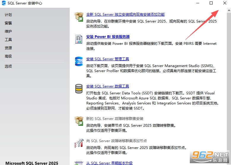Click the scrollbar up arrow
The width and height of the screenshot is (231, 165).
pyautogui.click(x=229, y=10)
